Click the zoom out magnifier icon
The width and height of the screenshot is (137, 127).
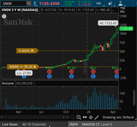[73, 117]
